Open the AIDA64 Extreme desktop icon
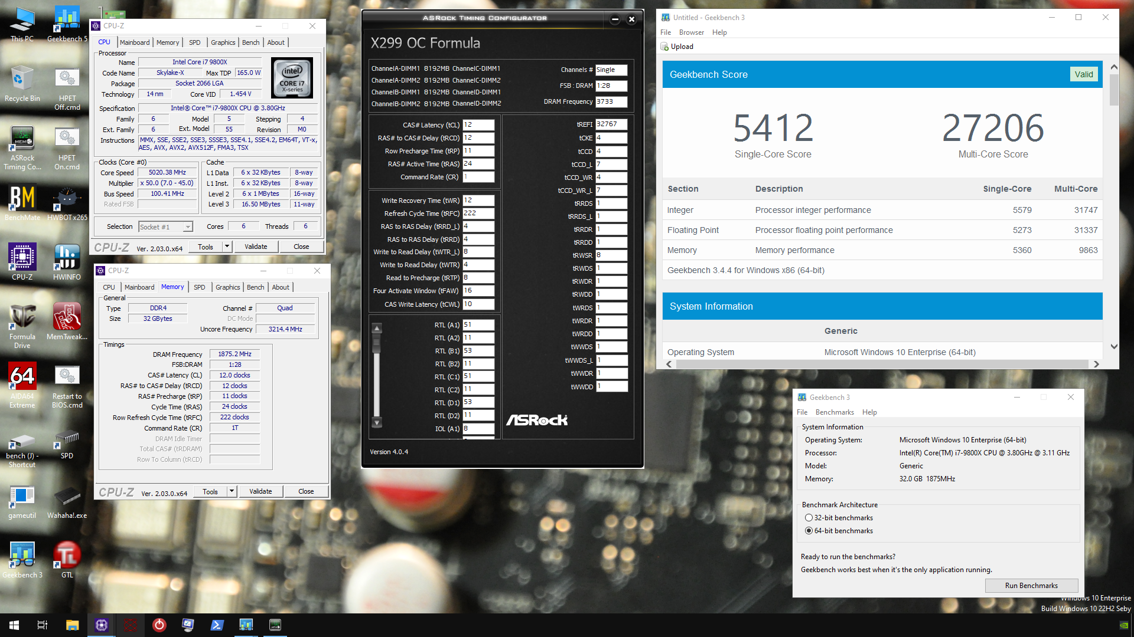The image size is (1134, 637). [x=22, y=386]
